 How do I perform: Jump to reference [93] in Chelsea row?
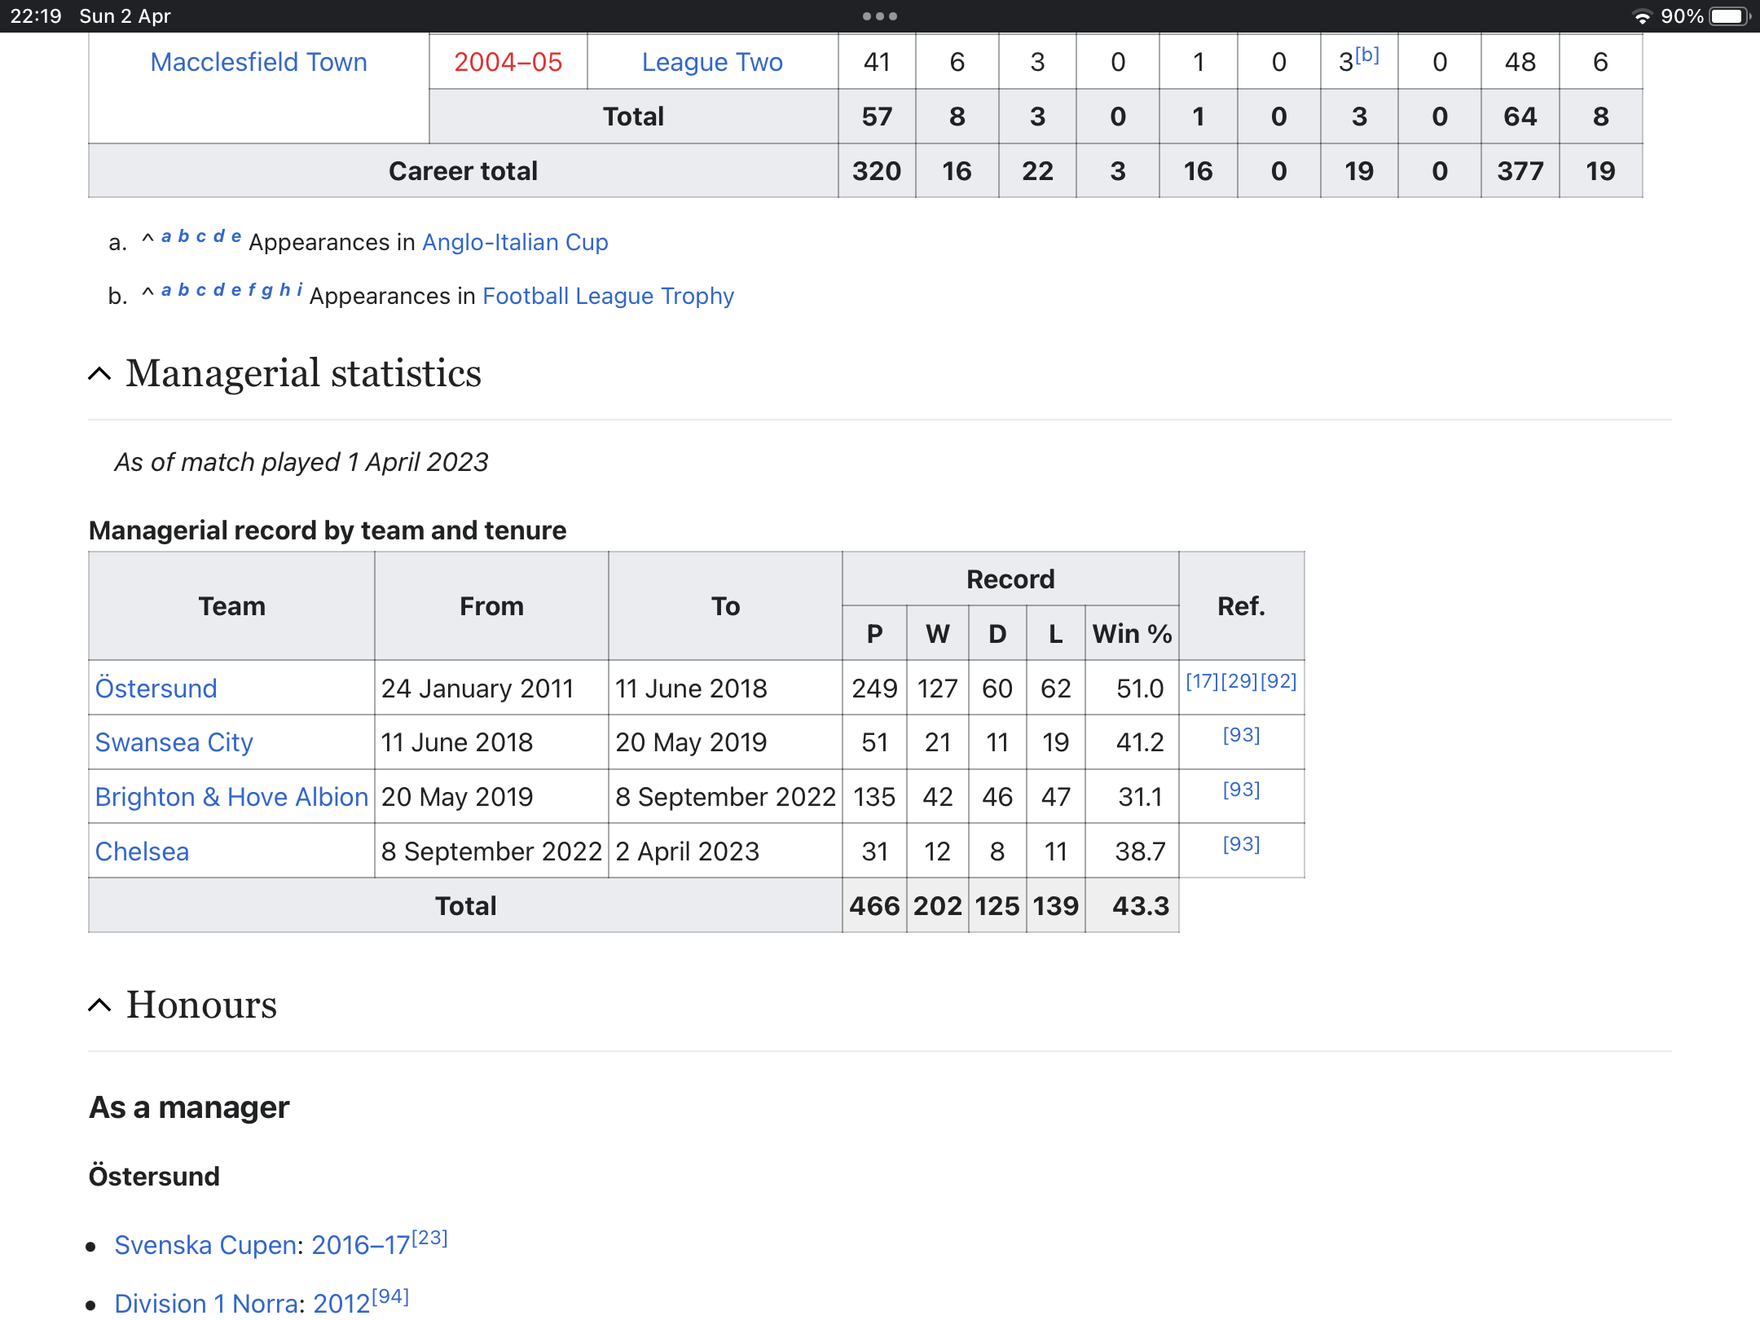pyautogui.click(x=1241, y=844)
